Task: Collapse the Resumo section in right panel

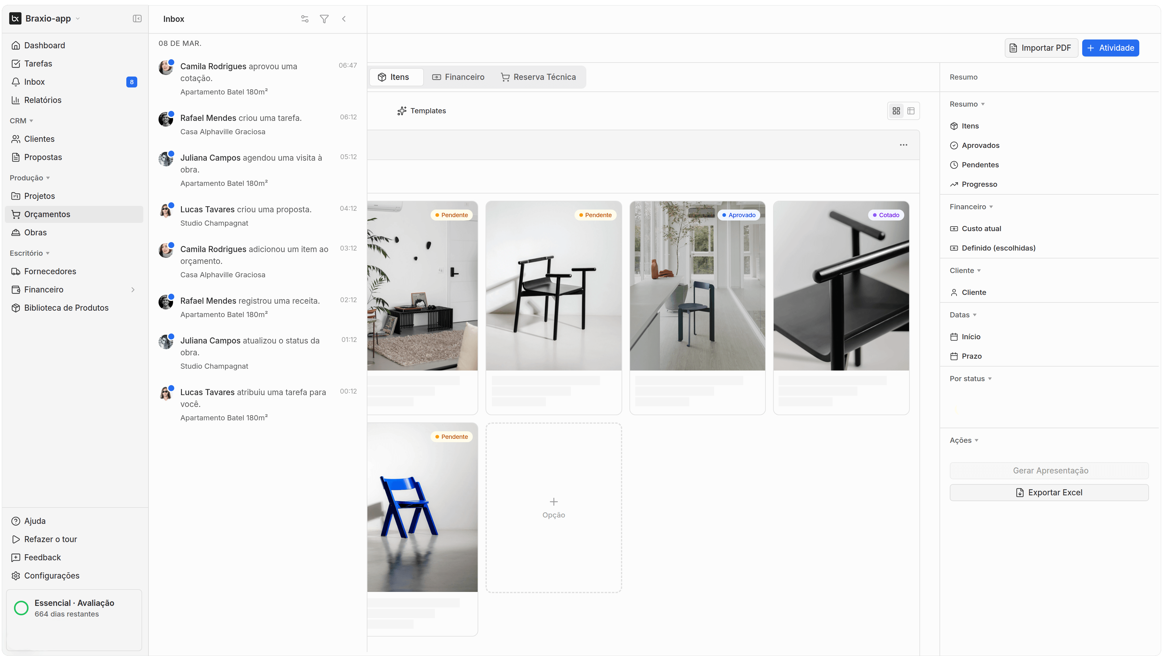Action: click(967, 104)
